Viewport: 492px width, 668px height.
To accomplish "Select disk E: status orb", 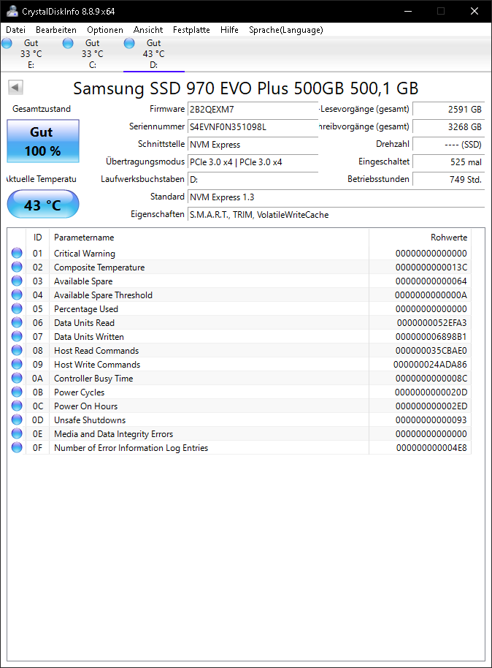I will pos(7,43).
